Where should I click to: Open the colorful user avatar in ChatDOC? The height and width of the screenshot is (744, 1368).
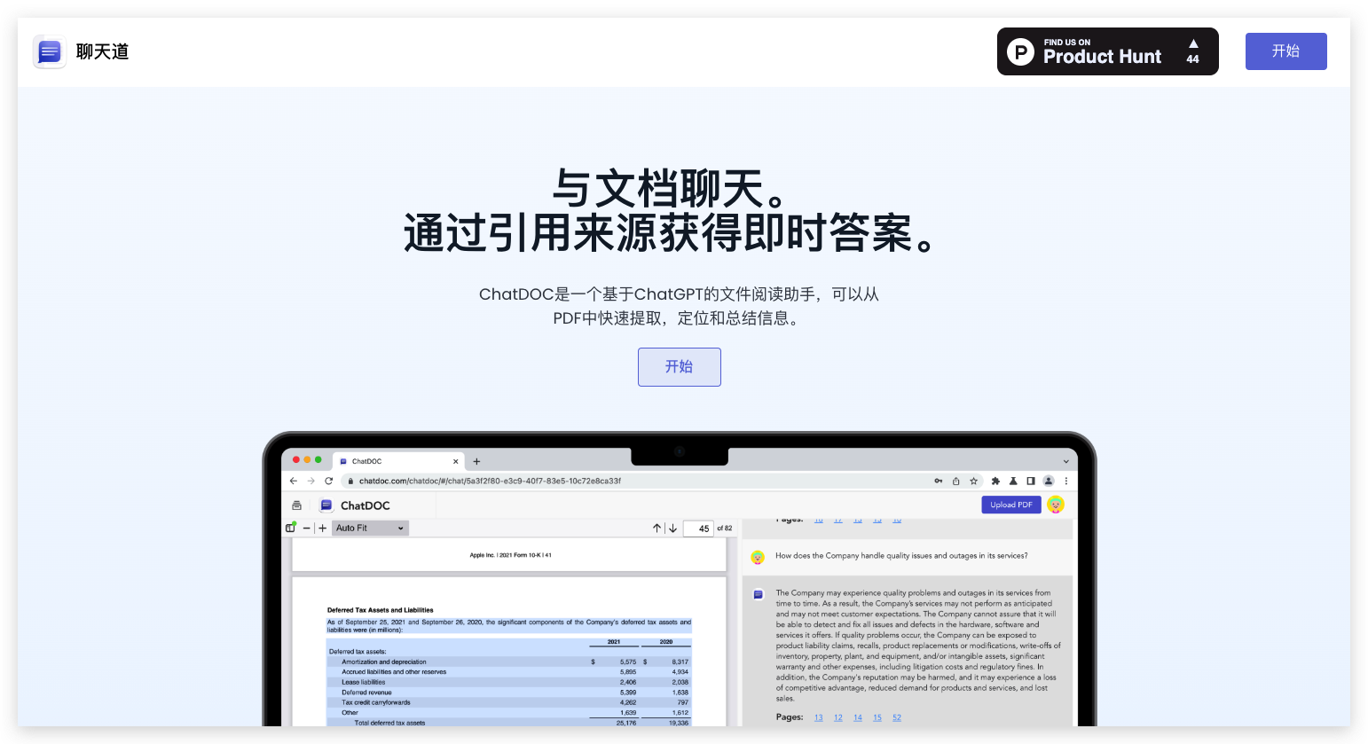click(x=1055, y=505)
